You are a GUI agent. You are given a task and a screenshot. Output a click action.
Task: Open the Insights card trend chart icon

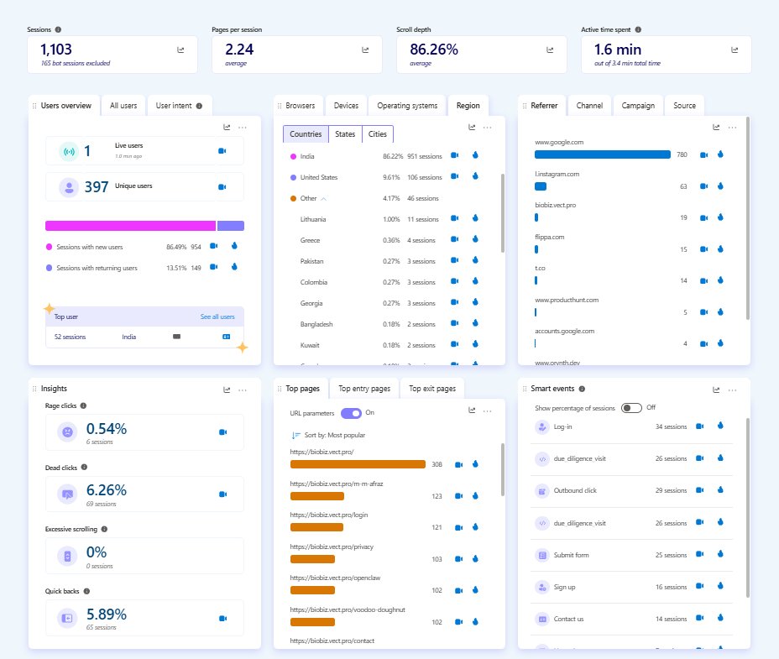click(x=227, y=390)
